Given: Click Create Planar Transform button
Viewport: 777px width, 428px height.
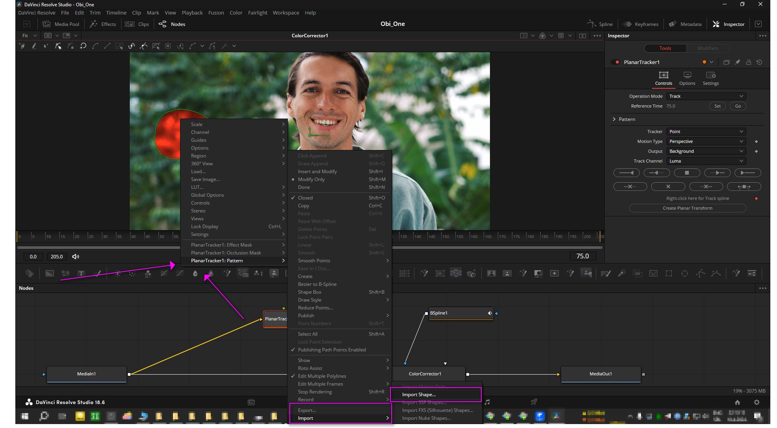Looking at the screenshot, I should [x=687, y=208].
